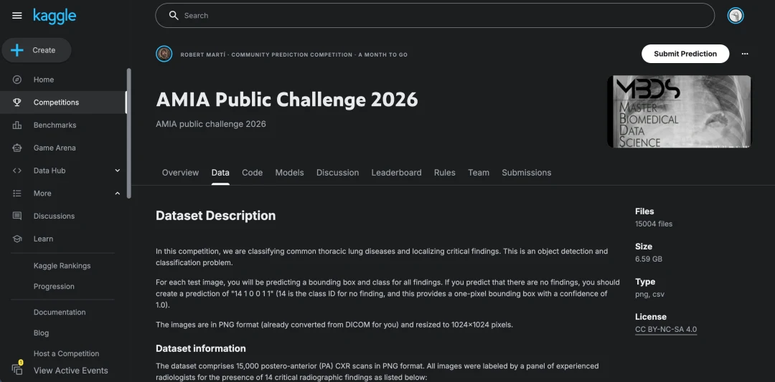The height and width of the screenshot is (382, 775).
Task: Click the Dataset information heading
Action: tap(201, 348)
